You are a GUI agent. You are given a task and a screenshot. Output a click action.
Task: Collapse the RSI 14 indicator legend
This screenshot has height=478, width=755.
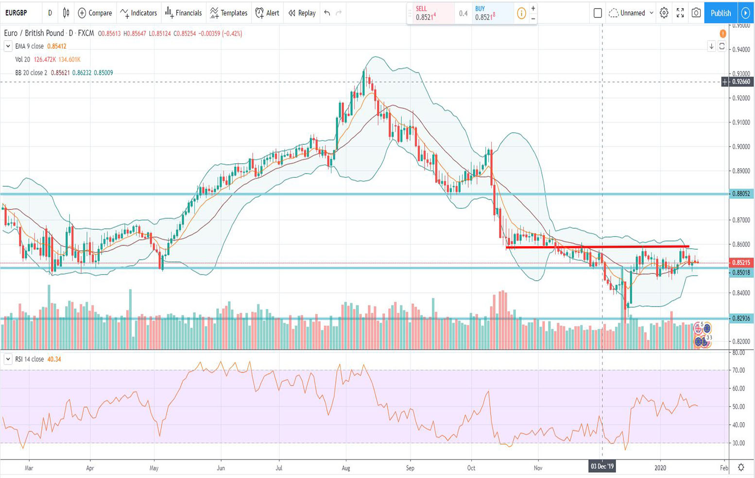coord(8,359)
